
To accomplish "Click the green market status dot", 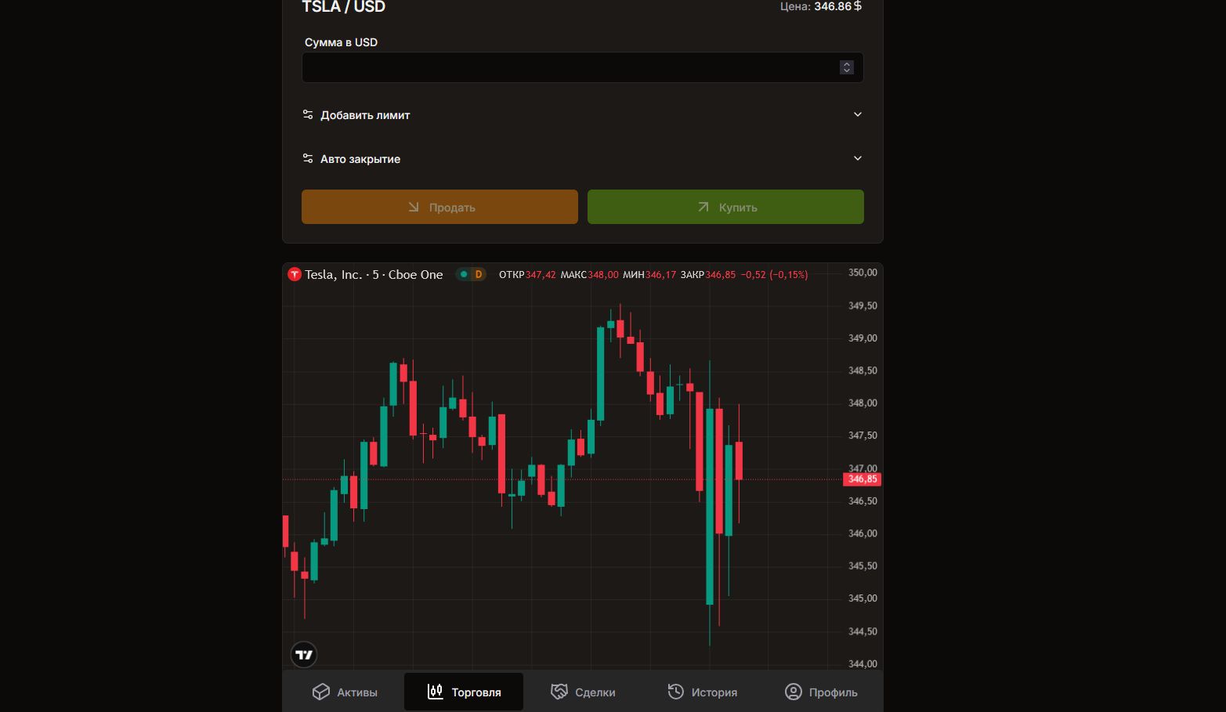I will (x=464, y=274).
